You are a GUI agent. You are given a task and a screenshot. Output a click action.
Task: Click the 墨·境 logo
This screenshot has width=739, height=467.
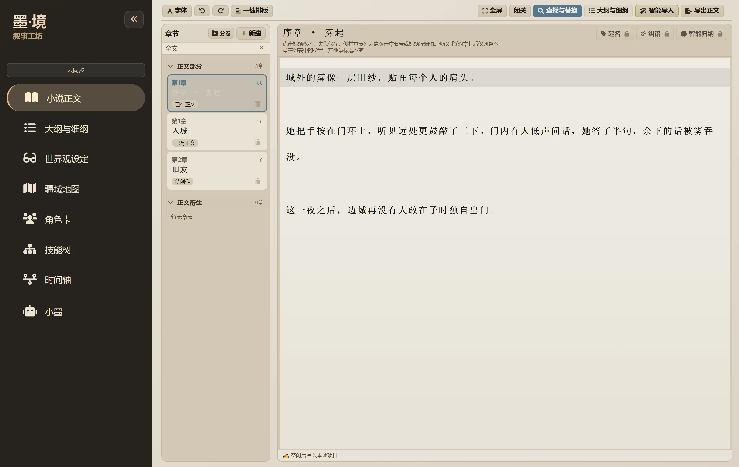pos(30,21)
